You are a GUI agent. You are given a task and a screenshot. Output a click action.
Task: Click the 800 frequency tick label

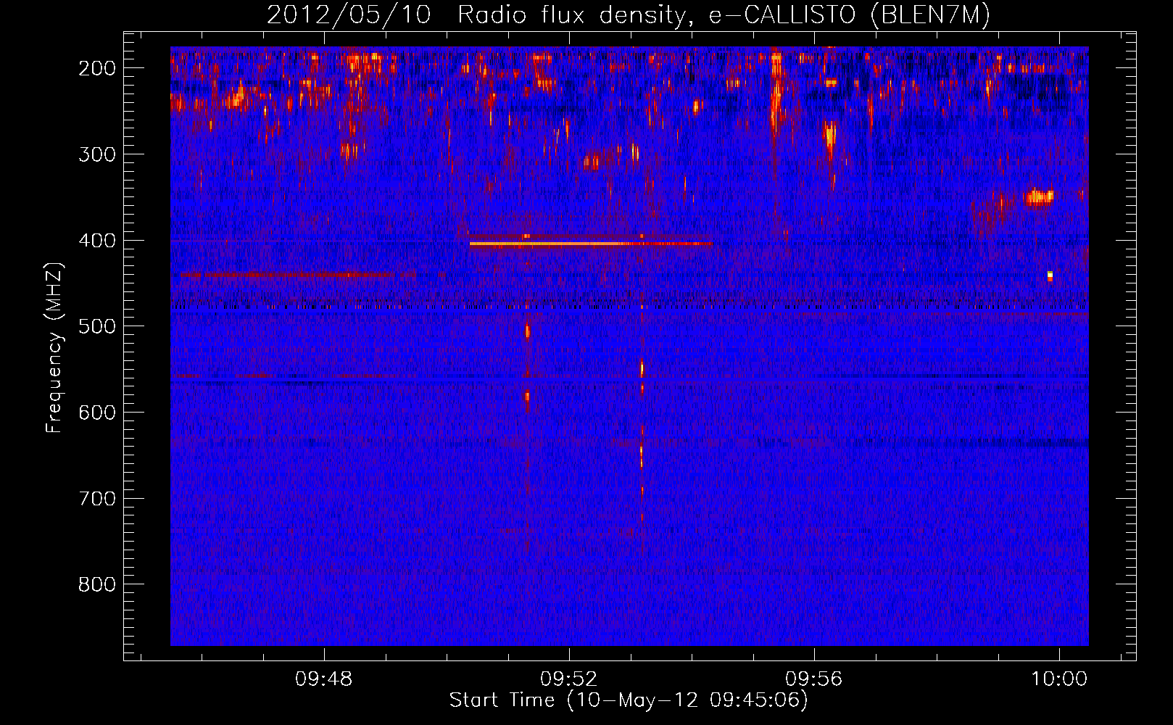(97, 584)
